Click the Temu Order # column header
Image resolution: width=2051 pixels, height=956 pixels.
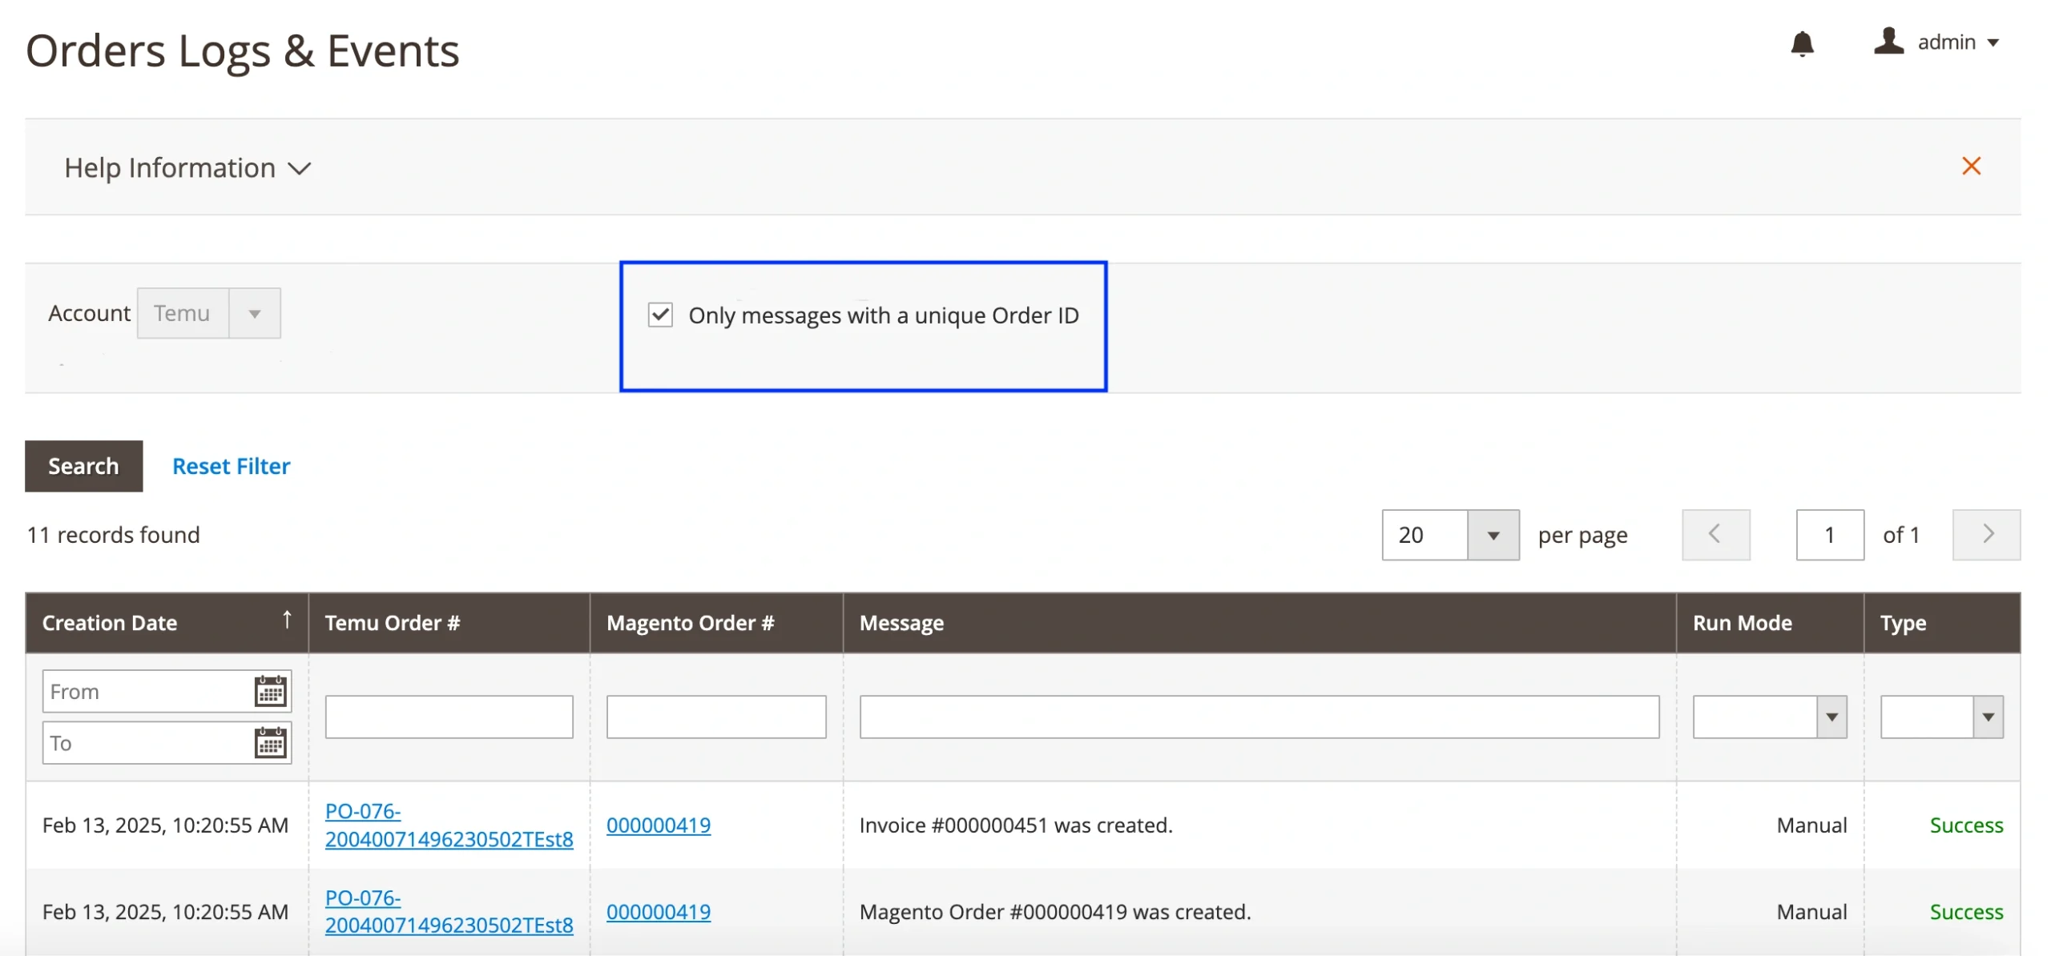[x=392, y=623]
